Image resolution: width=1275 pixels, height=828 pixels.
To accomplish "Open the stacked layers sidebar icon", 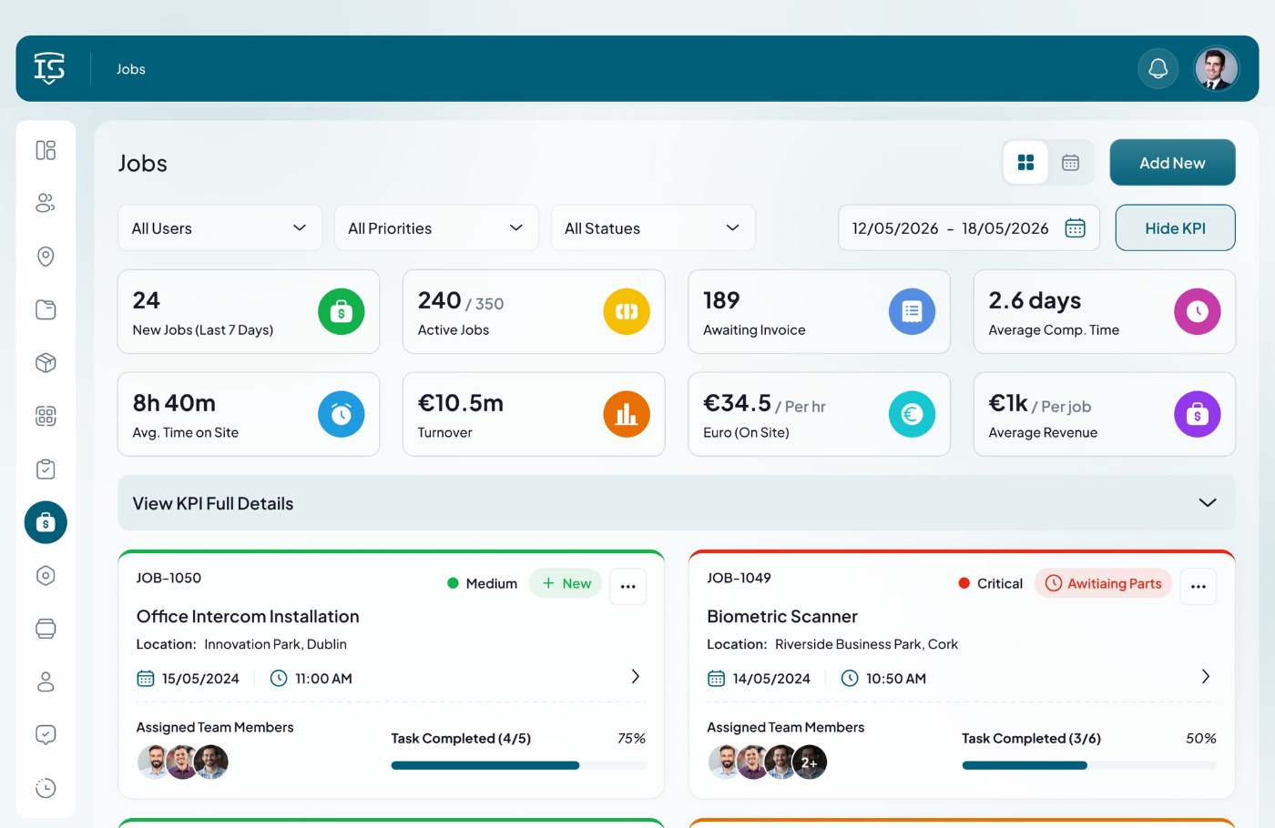I will [x=46, y=629].
